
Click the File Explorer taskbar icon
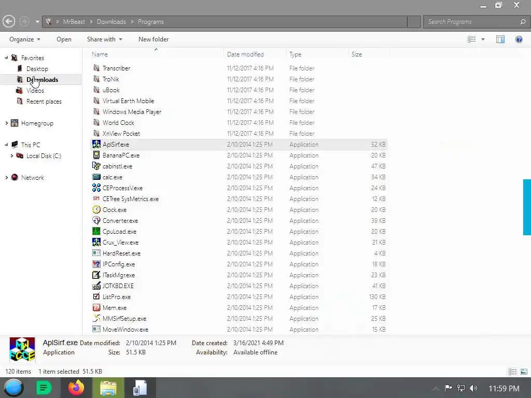108,388
